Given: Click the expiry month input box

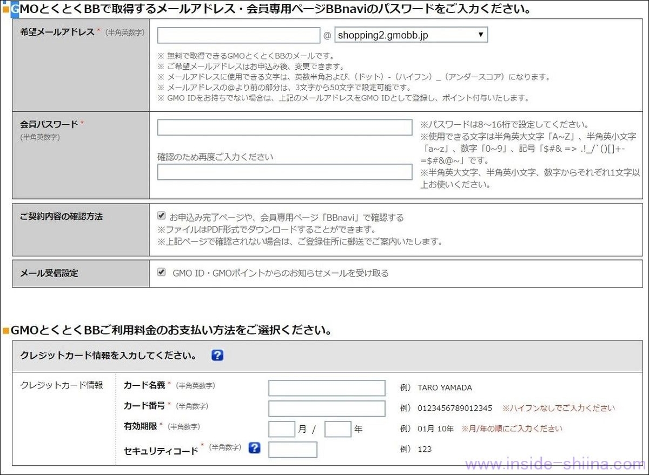Looking at the screenshot, I should [x=281, y=429].
